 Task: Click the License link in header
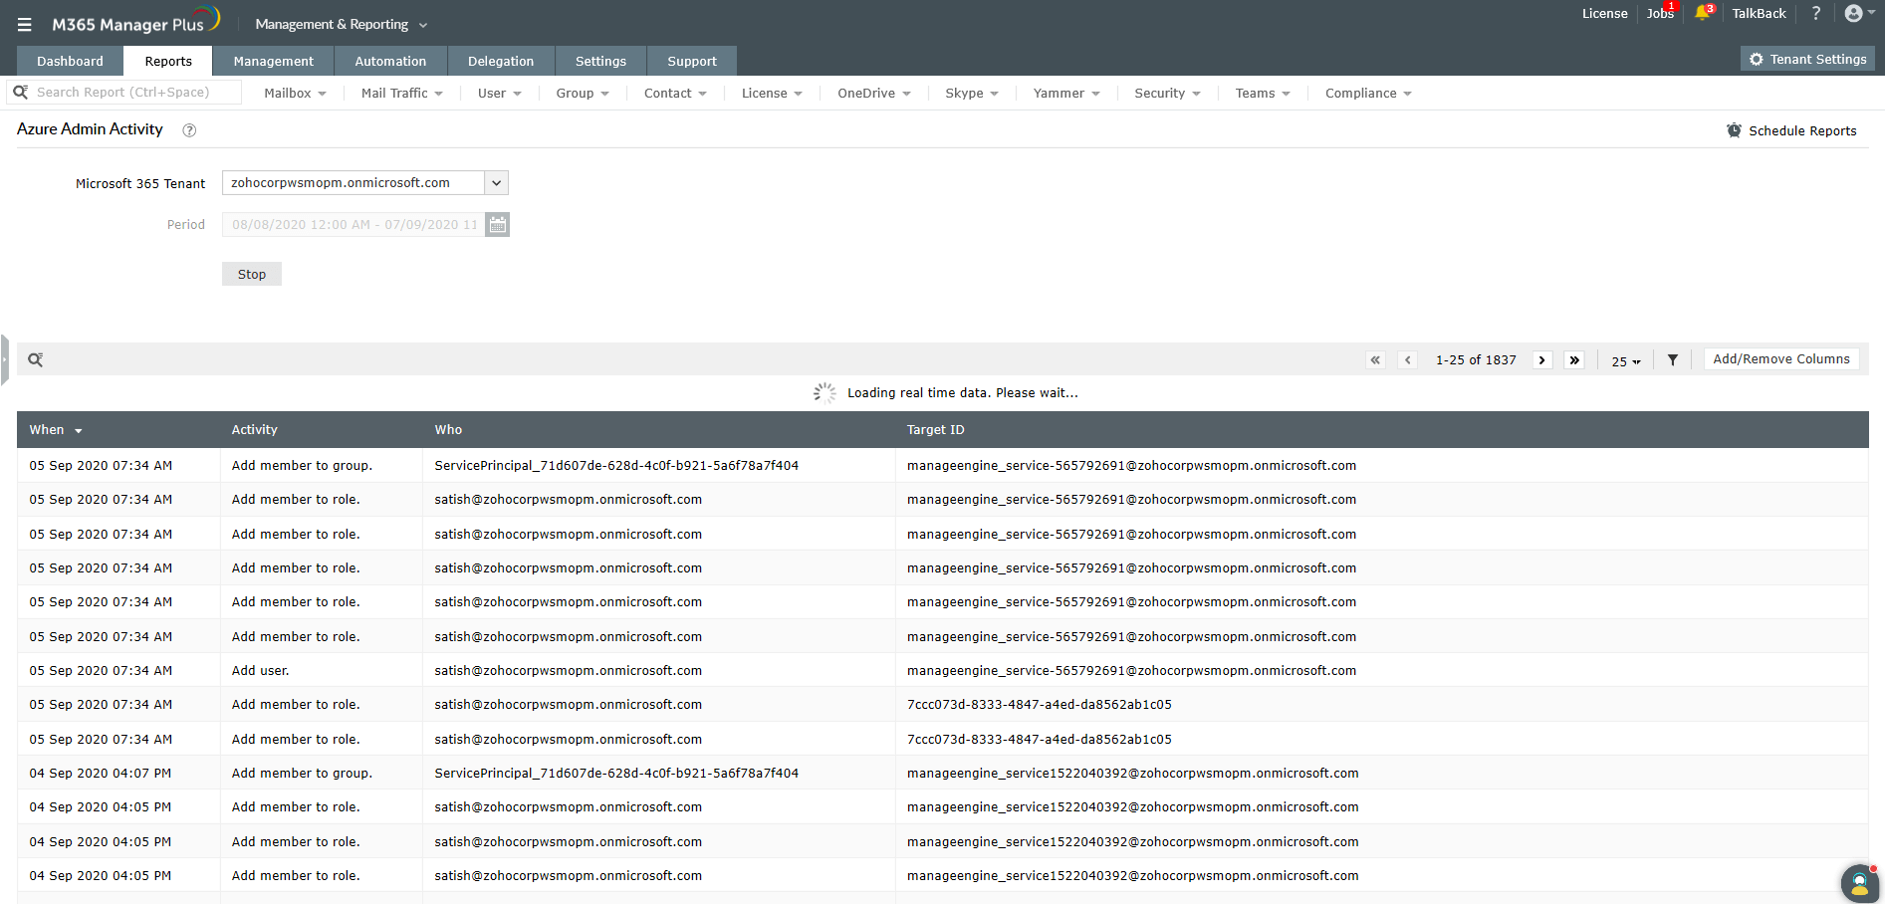pos(1605,13)
